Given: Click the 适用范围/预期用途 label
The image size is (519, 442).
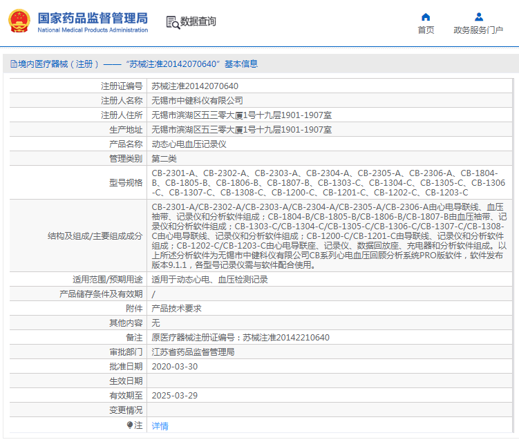Looking at the screenshot, I should pyautogui.click(x=108, y=280).
